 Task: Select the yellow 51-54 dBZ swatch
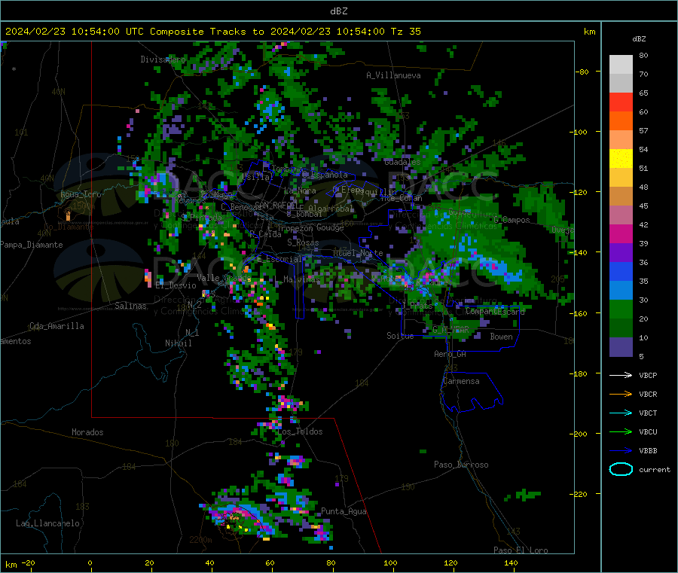[x=621, y=159]
